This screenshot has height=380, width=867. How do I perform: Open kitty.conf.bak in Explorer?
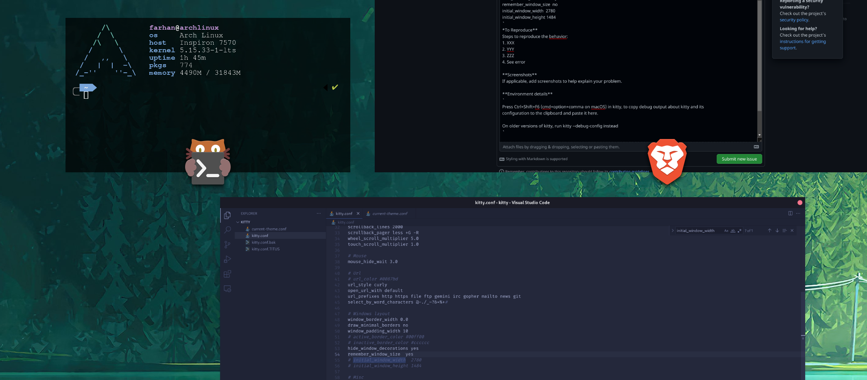click(264, 242)
